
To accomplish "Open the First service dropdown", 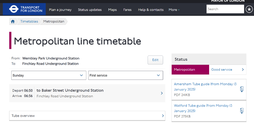I will click(126, 75).
